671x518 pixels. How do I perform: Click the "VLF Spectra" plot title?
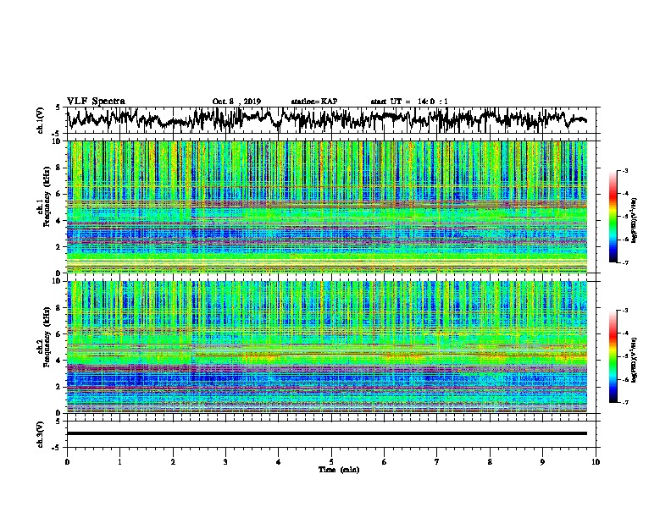click(x=96, y=102)
